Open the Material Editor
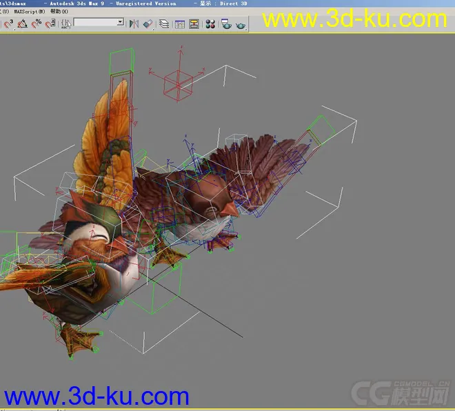 click(x=210, y=24)
